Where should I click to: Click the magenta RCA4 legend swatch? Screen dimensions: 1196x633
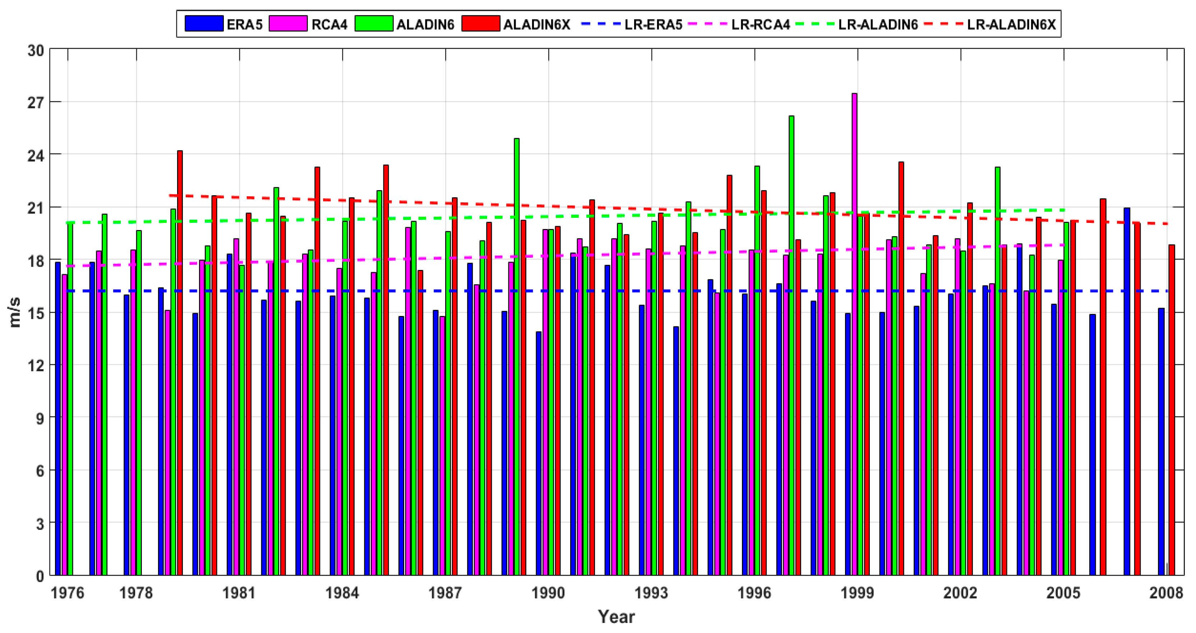point(288,23)
